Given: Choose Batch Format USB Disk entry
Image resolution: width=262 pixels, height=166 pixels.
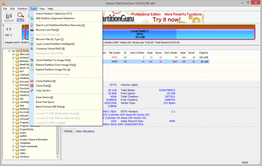Looking at the screenshot, I should pyautogui.click(x=66, y=107).
